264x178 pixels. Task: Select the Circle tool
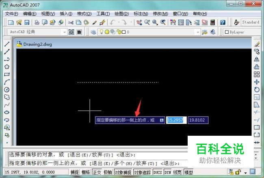[7, 89]
